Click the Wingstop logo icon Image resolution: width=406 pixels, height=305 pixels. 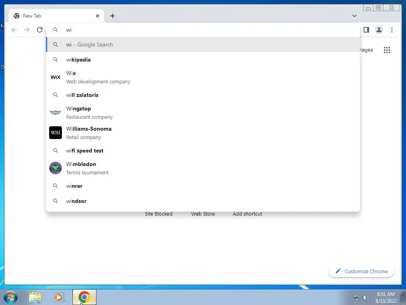pyautogui.click(x=56, y=112)
